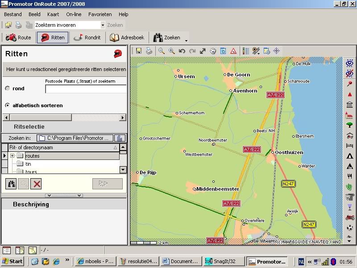Click the Windows Start button

click(12, 261)
